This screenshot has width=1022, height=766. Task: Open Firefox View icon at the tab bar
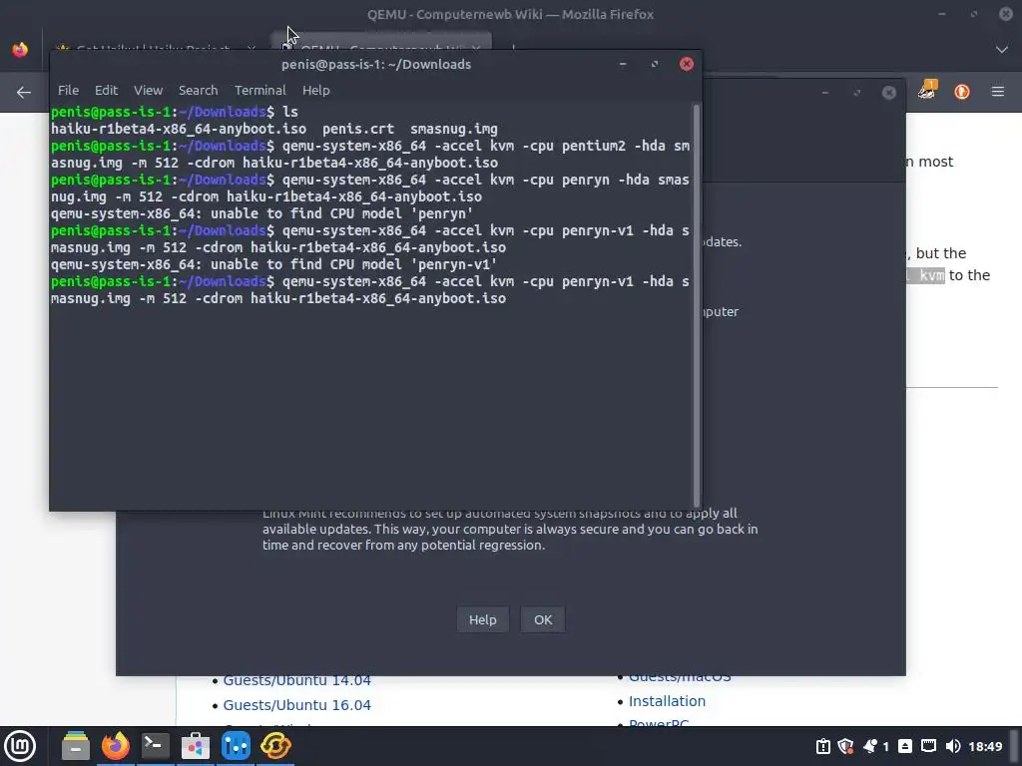point(20,50)
